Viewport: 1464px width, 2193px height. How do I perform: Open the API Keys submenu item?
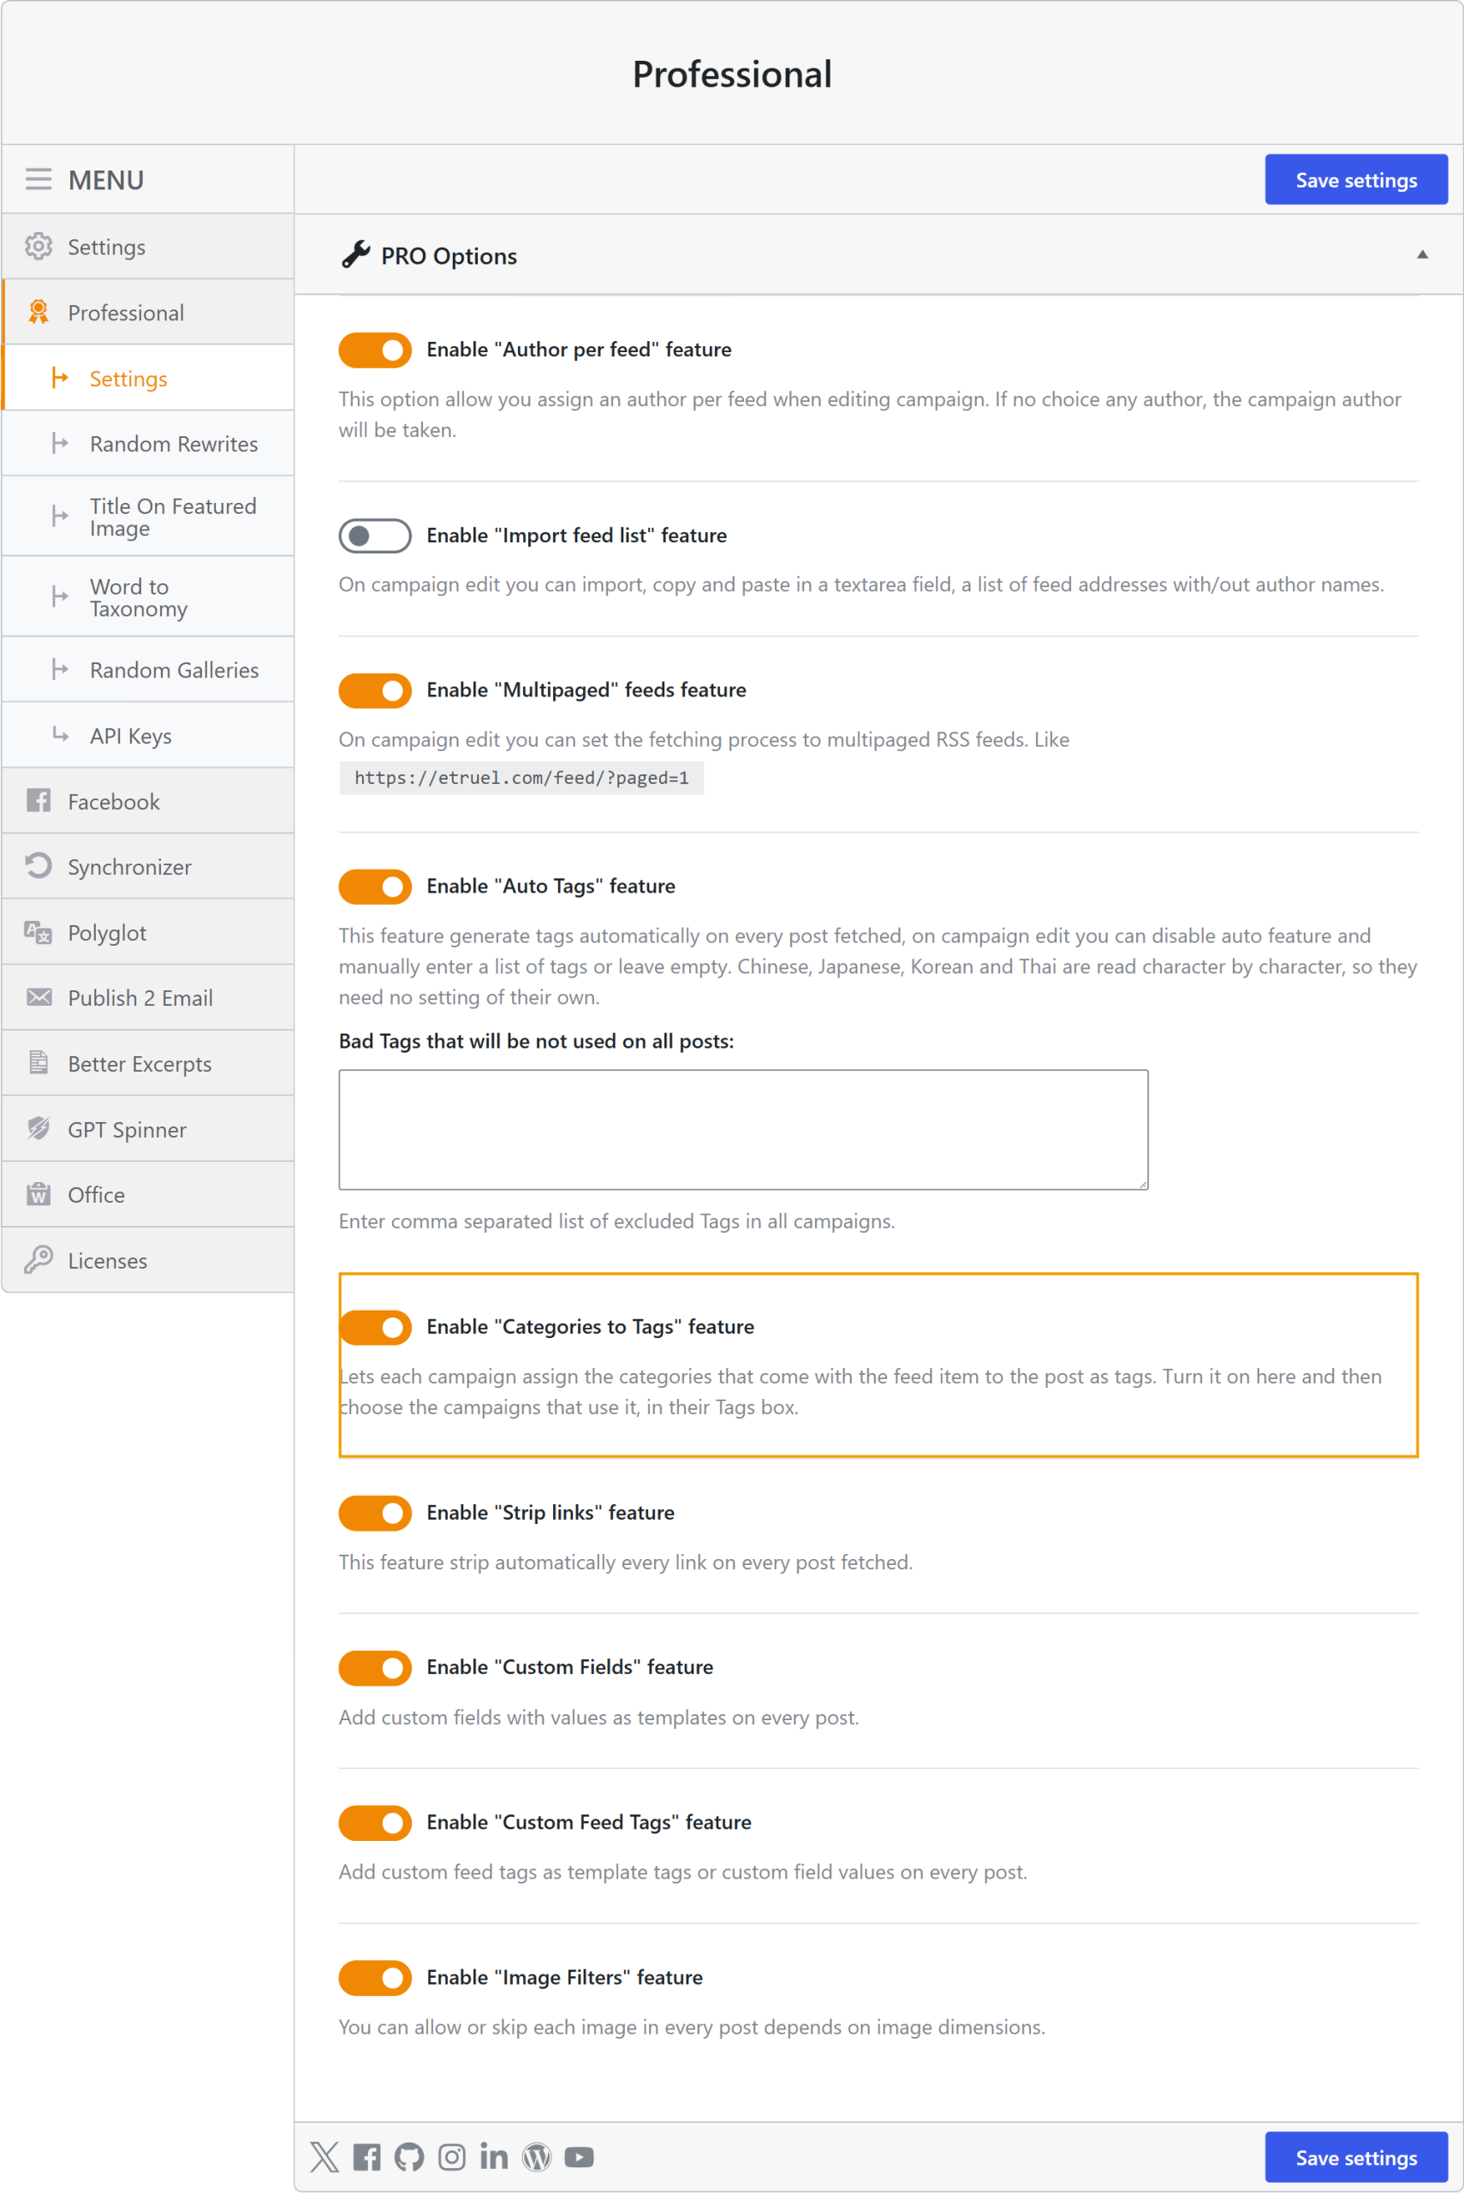point(148,736)
